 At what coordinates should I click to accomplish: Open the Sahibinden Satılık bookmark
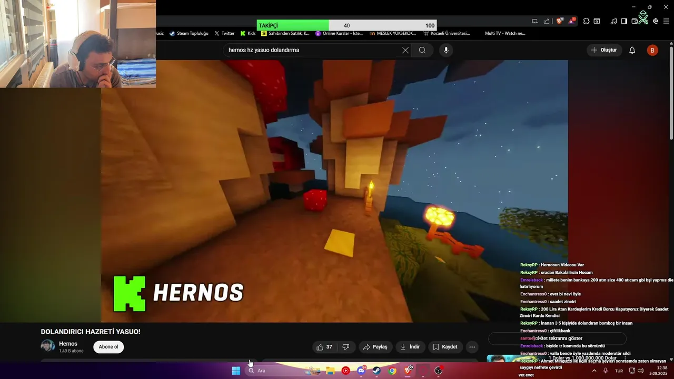click(285, 33)
